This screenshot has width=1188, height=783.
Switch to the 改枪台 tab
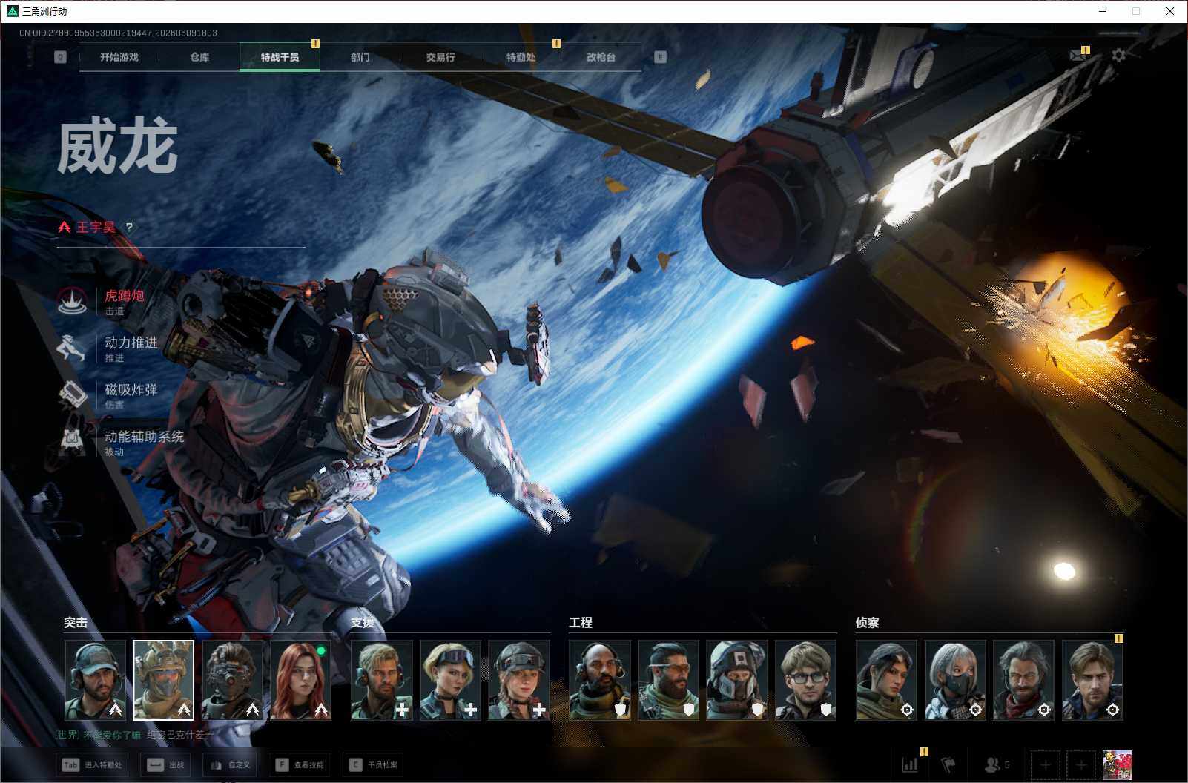(x=601, y=57)
